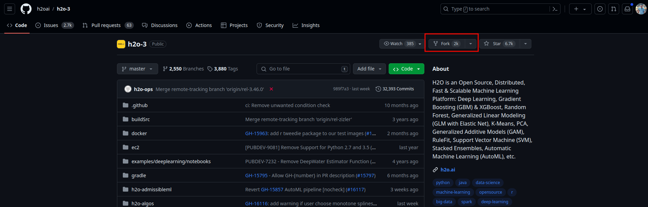648x207 pixels.
Task: Click the branch icon beside 2,550 Branches
Action: 165,69
